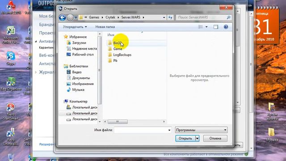This screenshot has width=286, height=161.
Task: Click the calendar desktop gadget
Action: 267,25
